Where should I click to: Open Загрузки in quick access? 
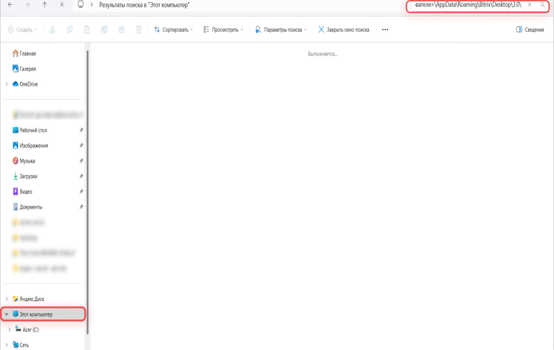(29, 177)
